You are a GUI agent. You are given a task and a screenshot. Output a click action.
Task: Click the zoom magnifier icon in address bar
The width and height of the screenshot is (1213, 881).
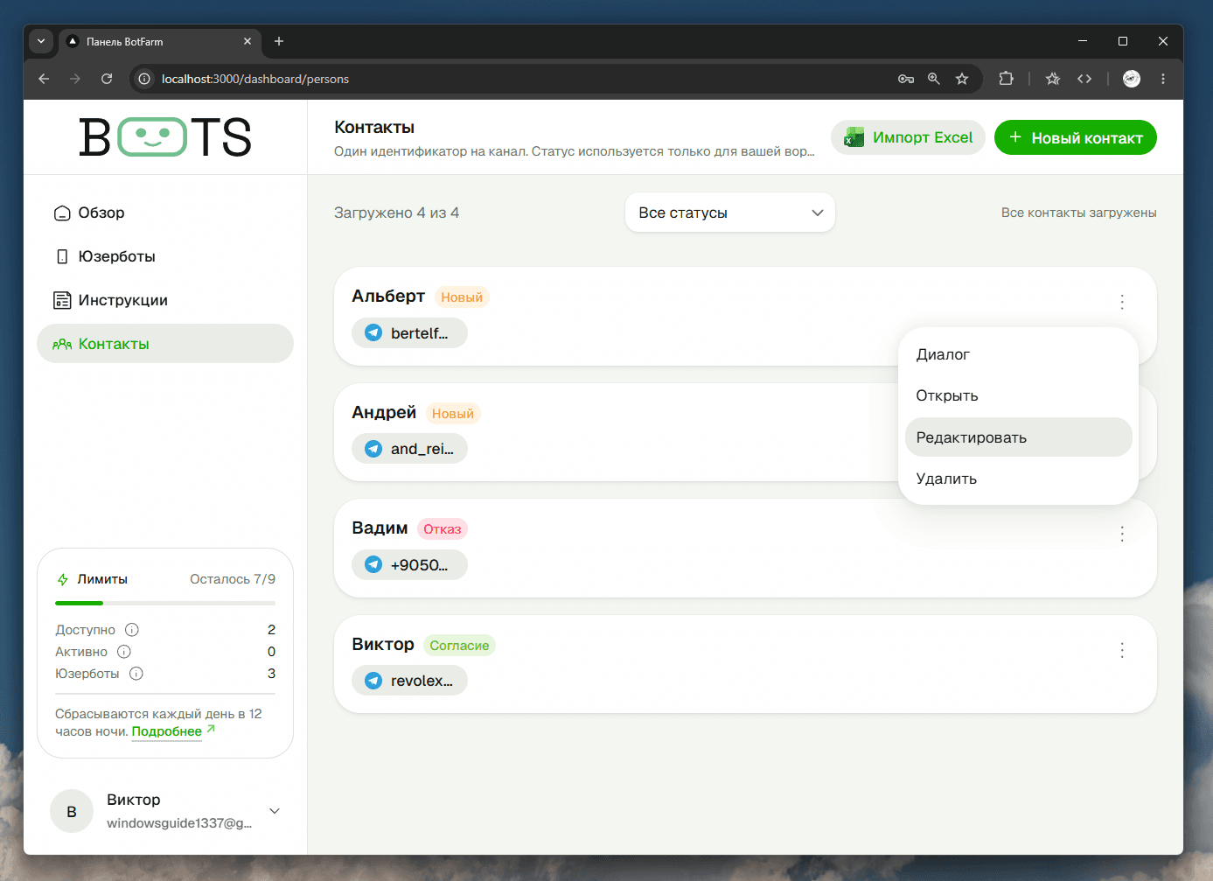934,79
